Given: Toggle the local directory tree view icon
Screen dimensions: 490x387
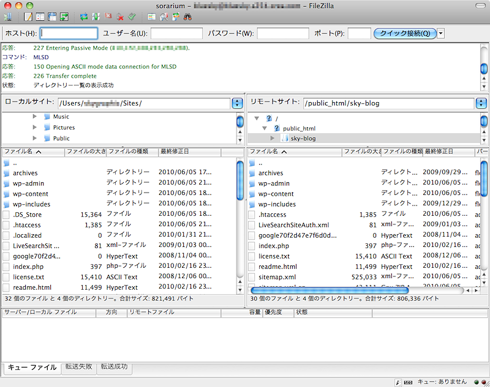Looking at the screenshot, I should (40, 17).
